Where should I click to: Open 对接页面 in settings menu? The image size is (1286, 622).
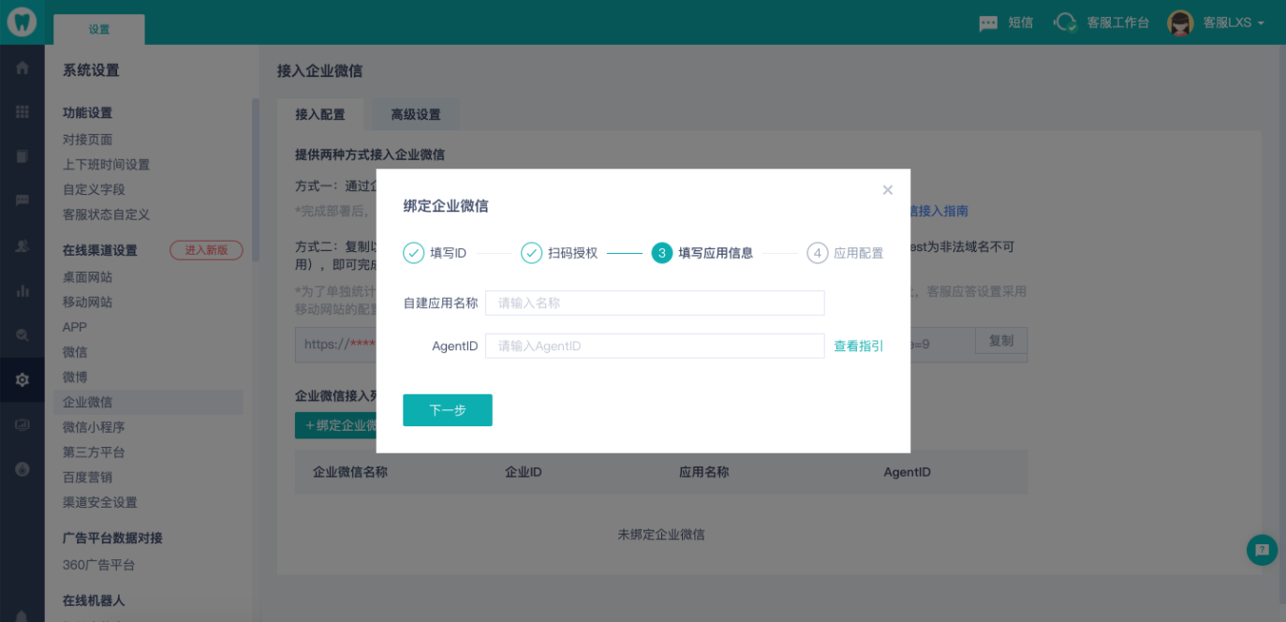tap(88, 140)
